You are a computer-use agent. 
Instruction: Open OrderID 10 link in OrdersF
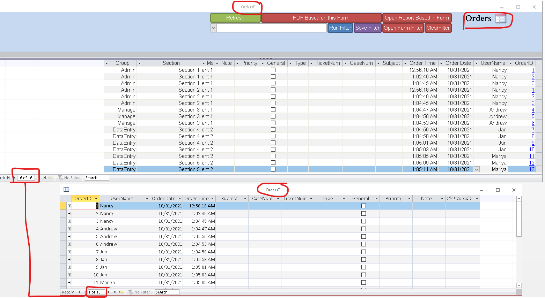click(x=531, y=150)
